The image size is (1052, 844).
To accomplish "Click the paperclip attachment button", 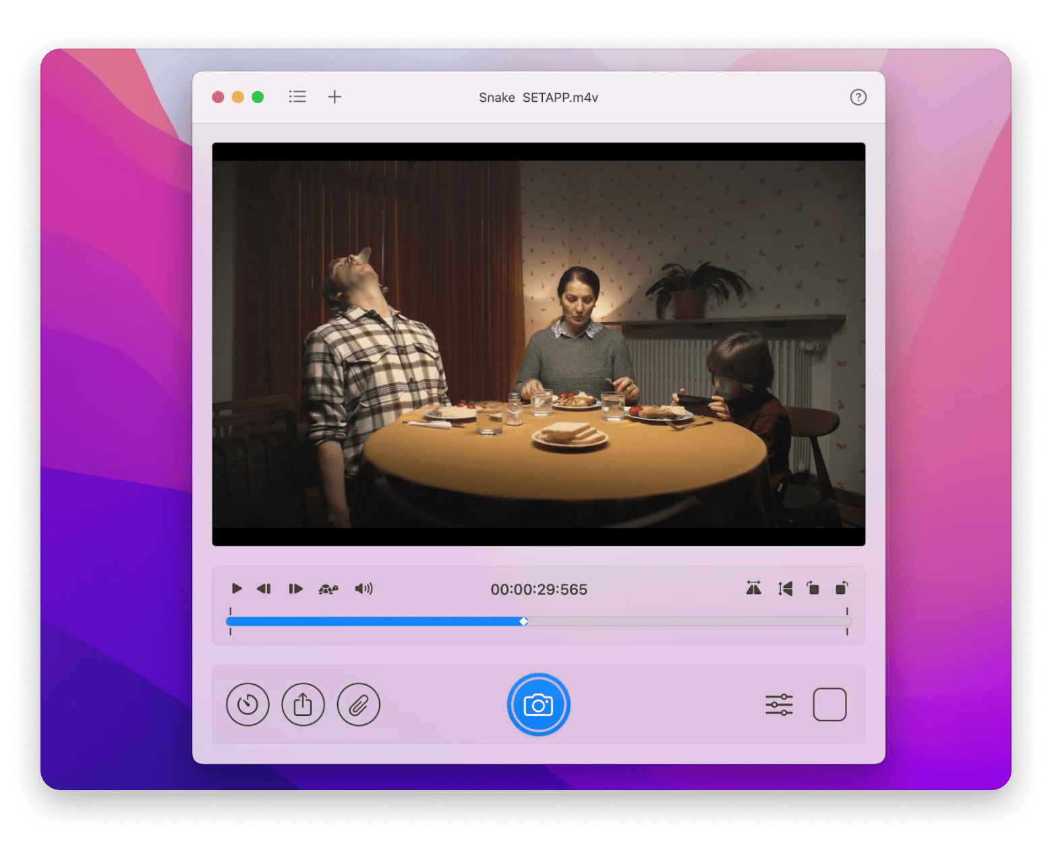I will coord(358,704).
